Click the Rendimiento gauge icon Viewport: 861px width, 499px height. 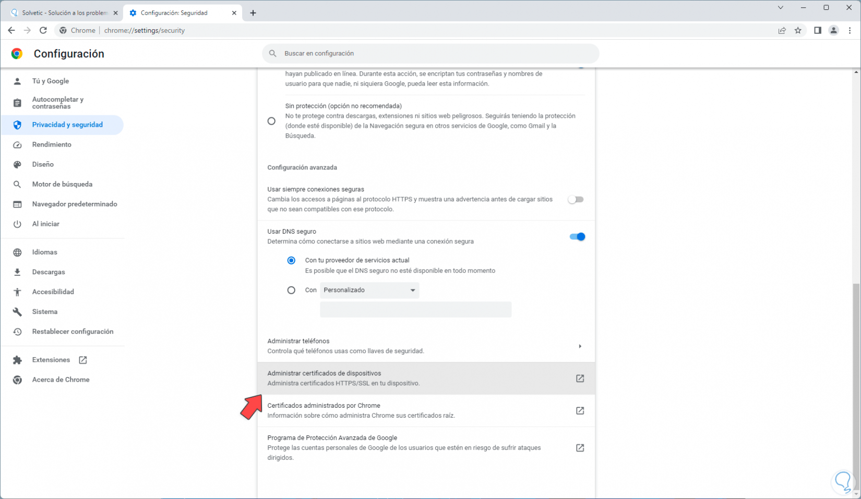tap(17, 145)
